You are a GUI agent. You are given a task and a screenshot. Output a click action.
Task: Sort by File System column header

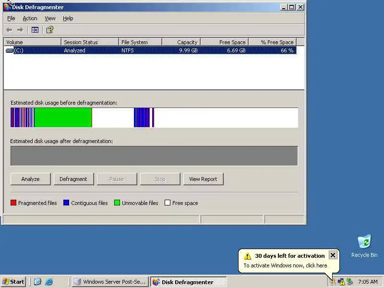[140, 42]
